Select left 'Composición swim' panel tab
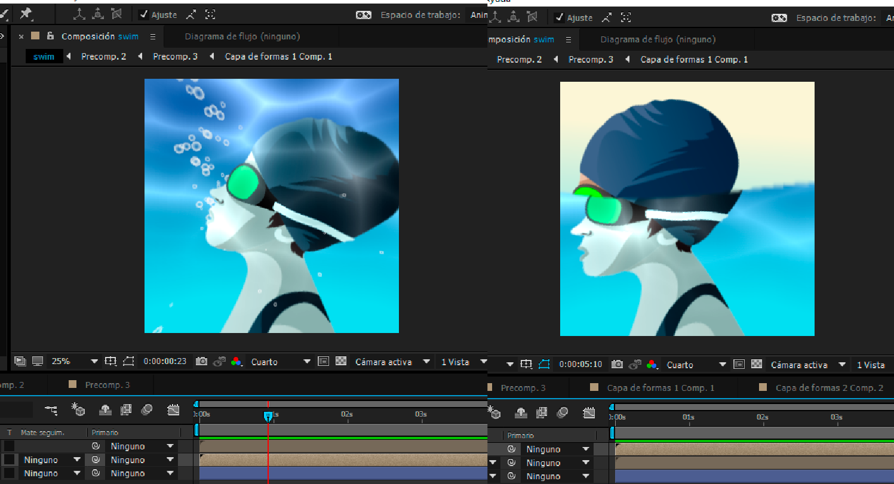Viewport: 894px width, 484px height. [100, 36]
